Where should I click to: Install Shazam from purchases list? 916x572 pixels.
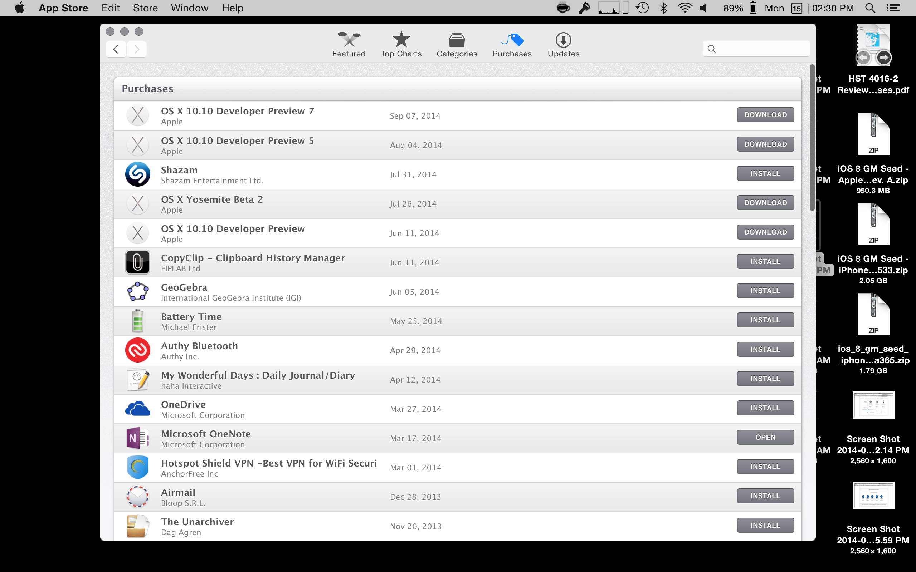tap(765, 174)
